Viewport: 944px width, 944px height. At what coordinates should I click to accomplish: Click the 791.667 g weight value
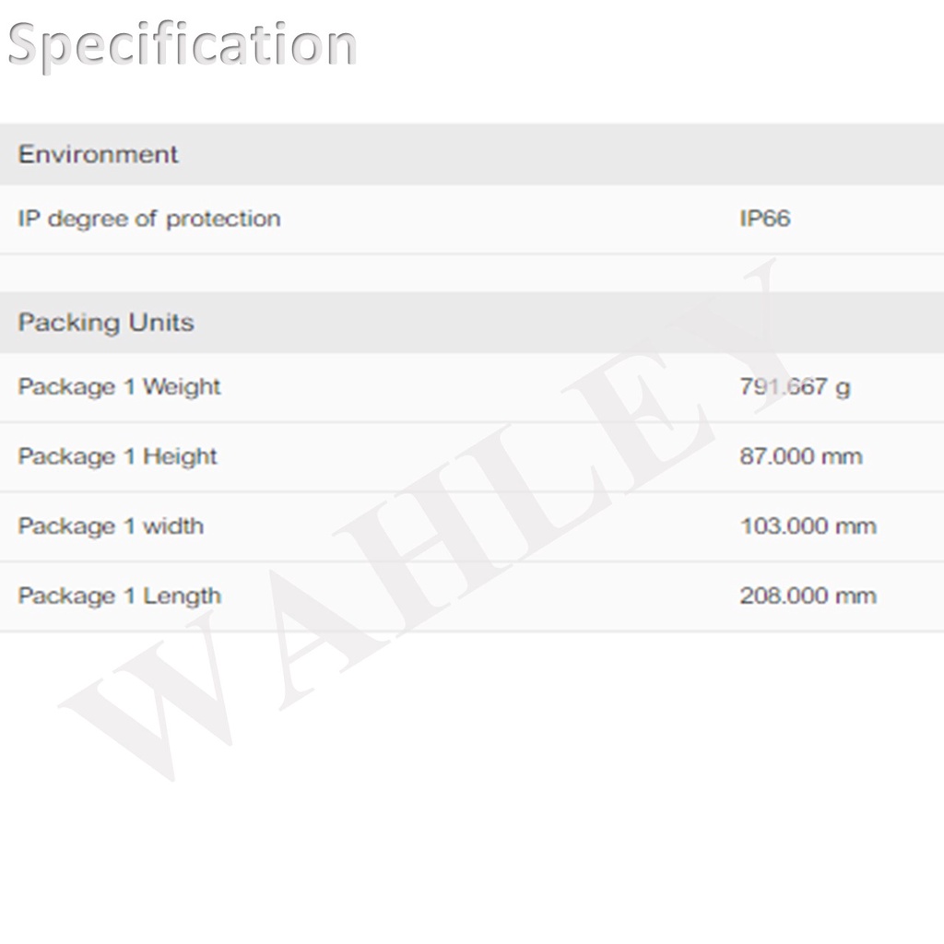(795, 387)
